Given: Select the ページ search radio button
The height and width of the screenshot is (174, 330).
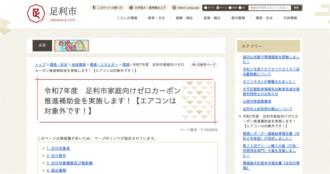Looking at the screenshot, I should coord(218,8).
